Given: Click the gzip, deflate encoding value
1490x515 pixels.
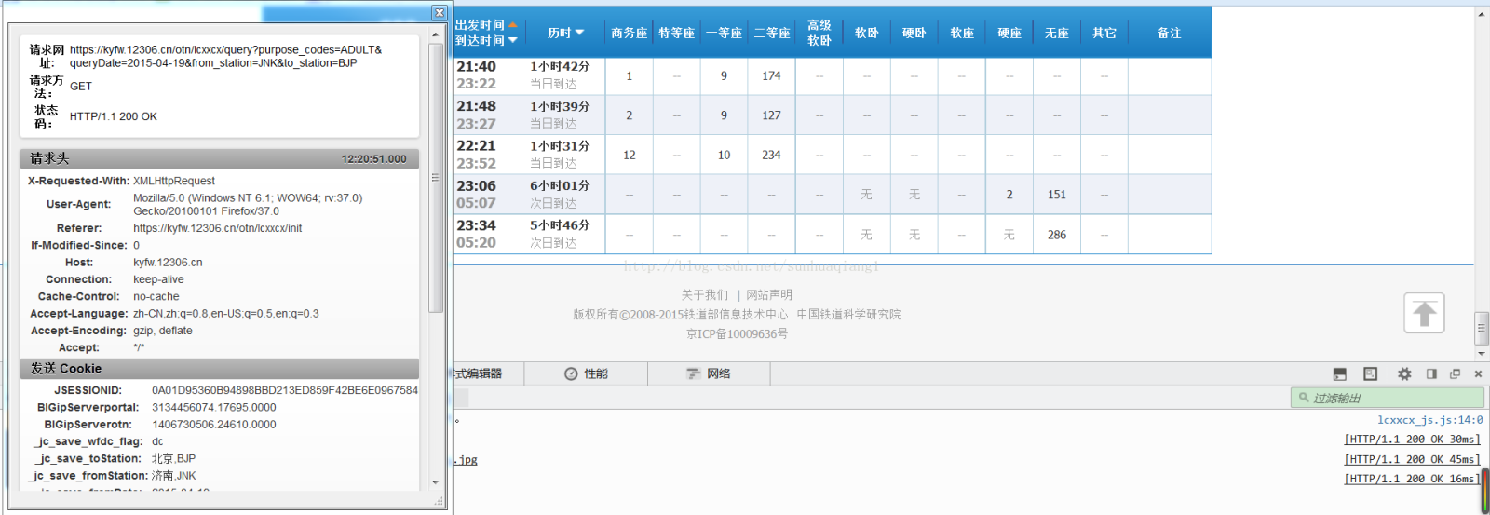Looking at the screenshot, I should (163, 331).
